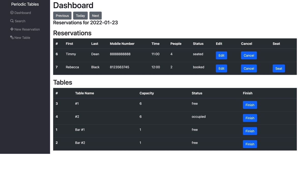Advance to the Next day's reservations
Image resolution: width=300 pixels, height=169 pixels.
pyautogui.click(x=95, y=16)
